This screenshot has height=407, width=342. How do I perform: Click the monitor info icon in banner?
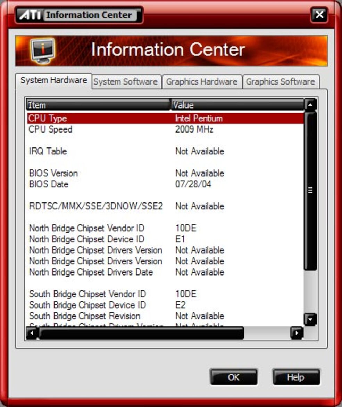(x=43, y=51)
